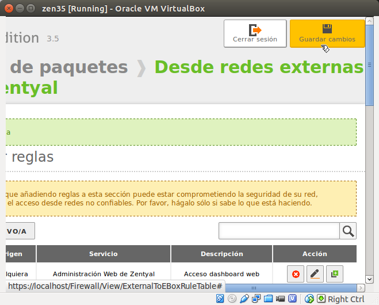379x305 pixels.
Task: Click the horizontal scrollbar thumb
Action: coord(291,288)
